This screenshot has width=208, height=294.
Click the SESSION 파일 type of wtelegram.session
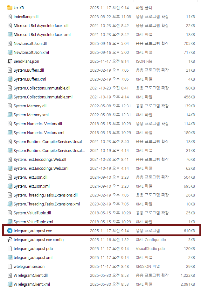point(148,266)
